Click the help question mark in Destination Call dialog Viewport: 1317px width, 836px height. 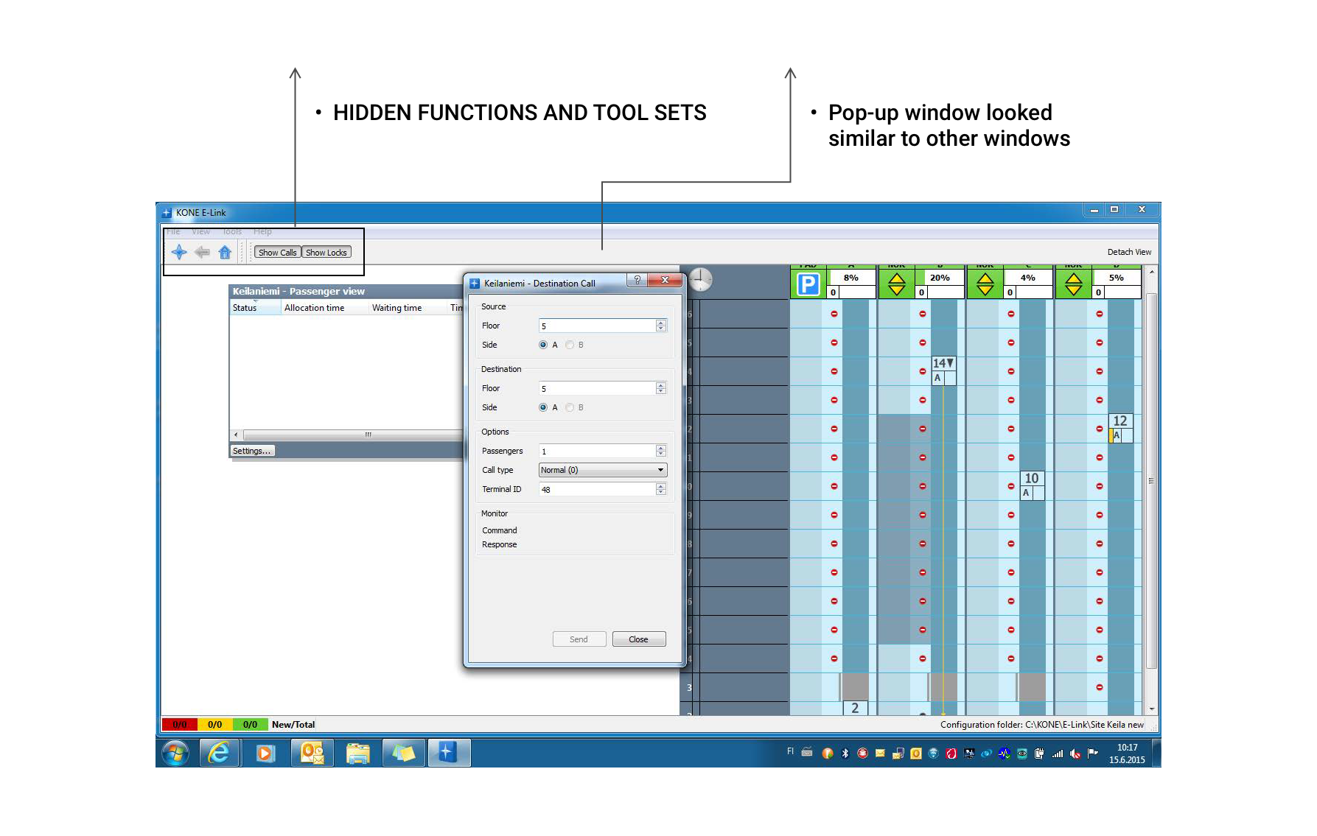pos(637,280)
